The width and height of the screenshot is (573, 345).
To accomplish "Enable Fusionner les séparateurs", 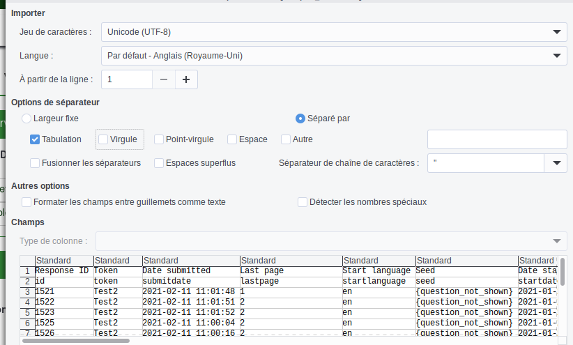I will (x=35, y=163).
